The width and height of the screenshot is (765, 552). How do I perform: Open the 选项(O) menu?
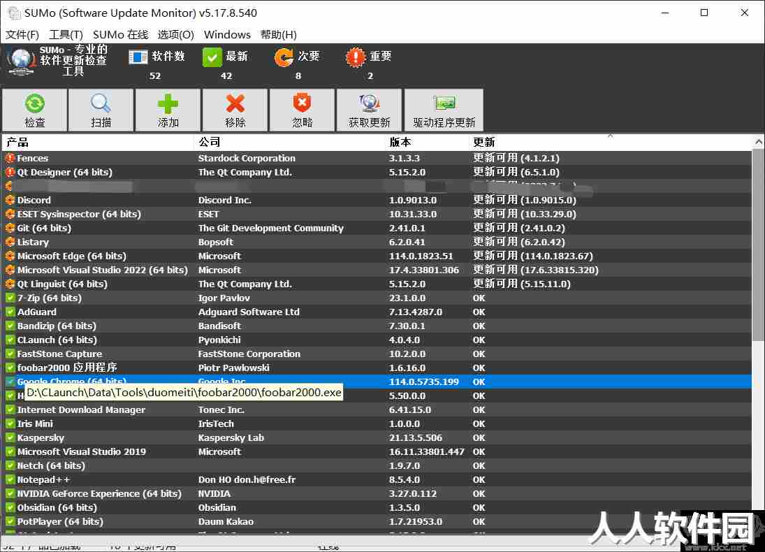[x=175, y=35]
